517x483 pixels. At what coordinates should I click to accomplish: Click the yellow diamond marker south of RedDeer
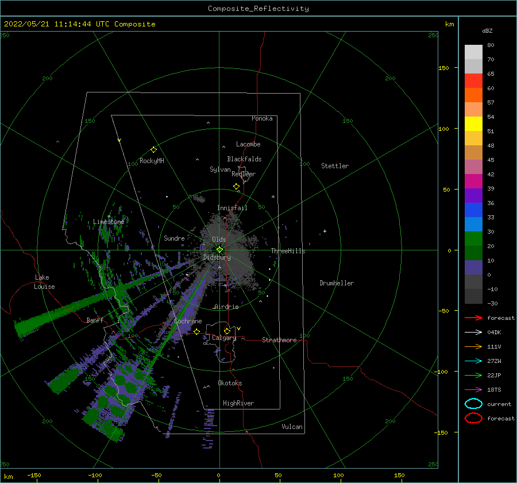236,187
